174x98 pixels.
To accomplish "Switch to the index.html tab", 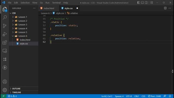I will (x=49, y=8).
